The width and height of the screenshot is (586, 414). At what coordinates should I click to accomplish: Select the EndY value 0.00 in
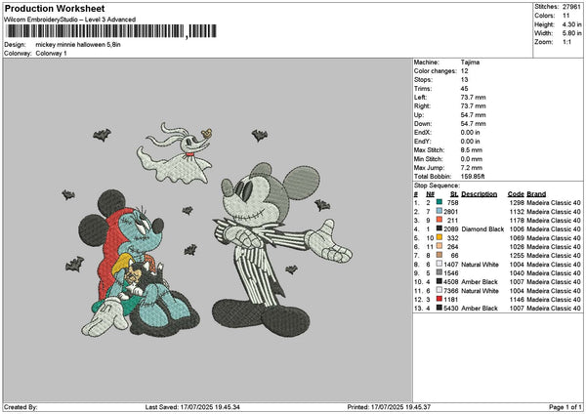(x=471, y=142)
